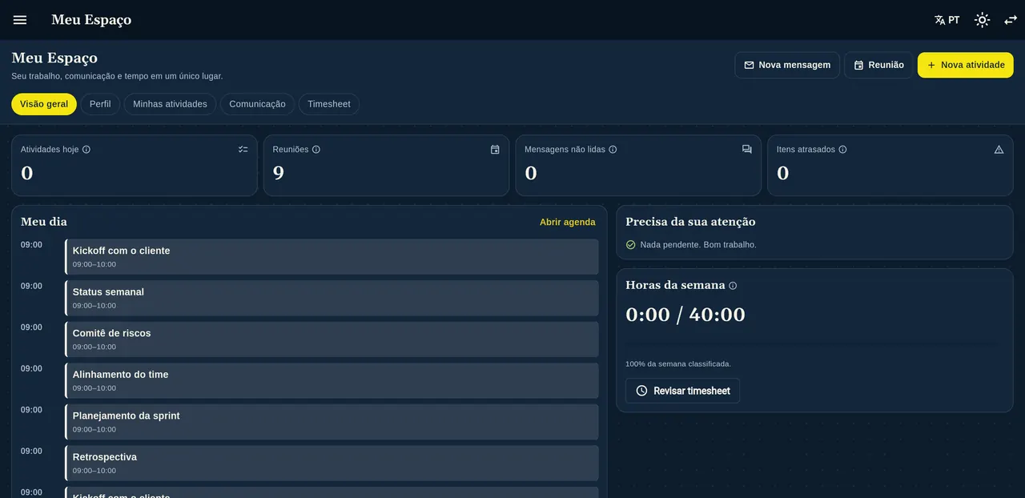Select the Alinhamento do time event

click(x=332, y=380)
